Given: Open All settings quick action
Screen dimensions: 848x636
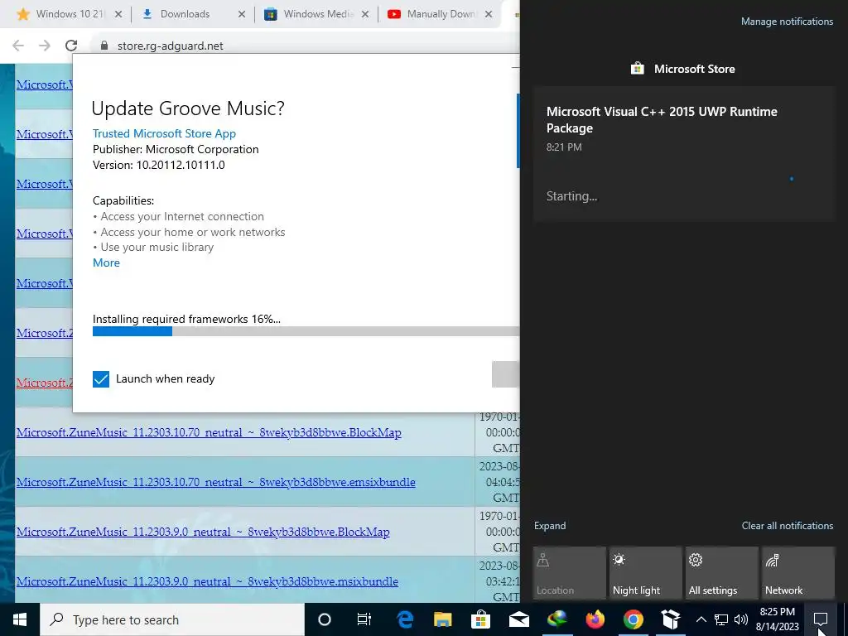Looking at the screenshot, I should click(x=722, y=573).
